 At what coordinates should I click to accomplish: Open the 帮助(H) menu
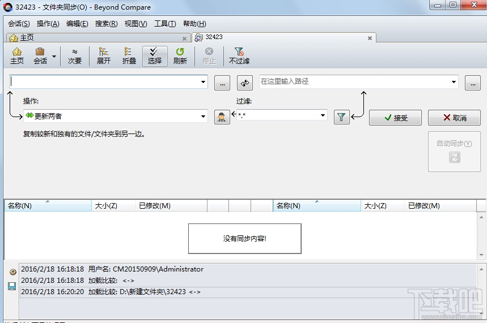pyautogui.click(x=194, y=24)
